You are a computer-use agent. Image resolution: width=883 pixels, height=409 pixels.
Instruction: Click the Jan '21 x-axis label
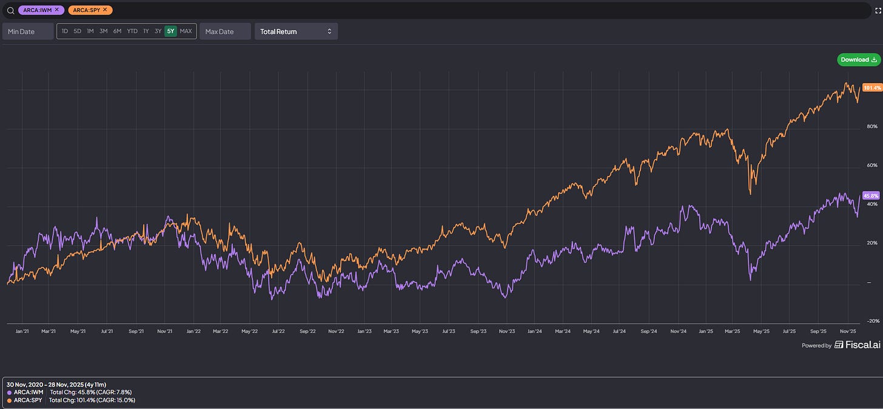click(x=22, y=331)
